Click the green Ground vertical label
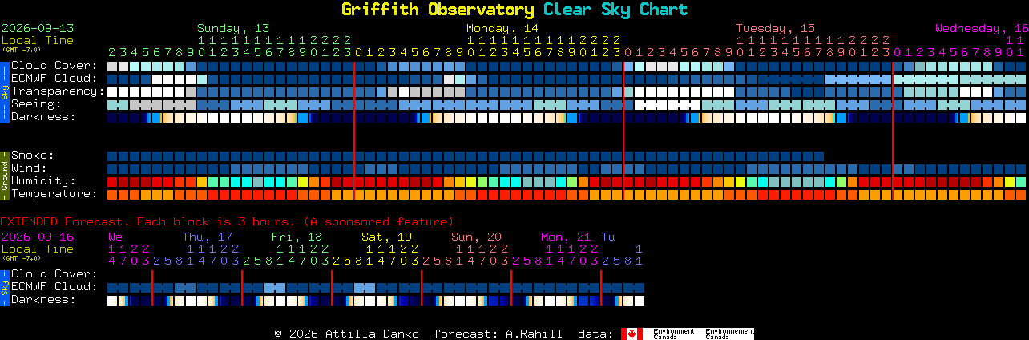1029x340 pixels. tap(5, 174)
